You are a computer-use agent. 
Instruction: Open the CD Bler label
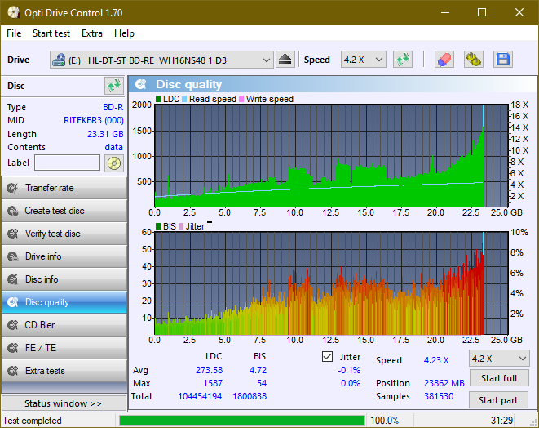pyautogui.click(x=39, y=325)
